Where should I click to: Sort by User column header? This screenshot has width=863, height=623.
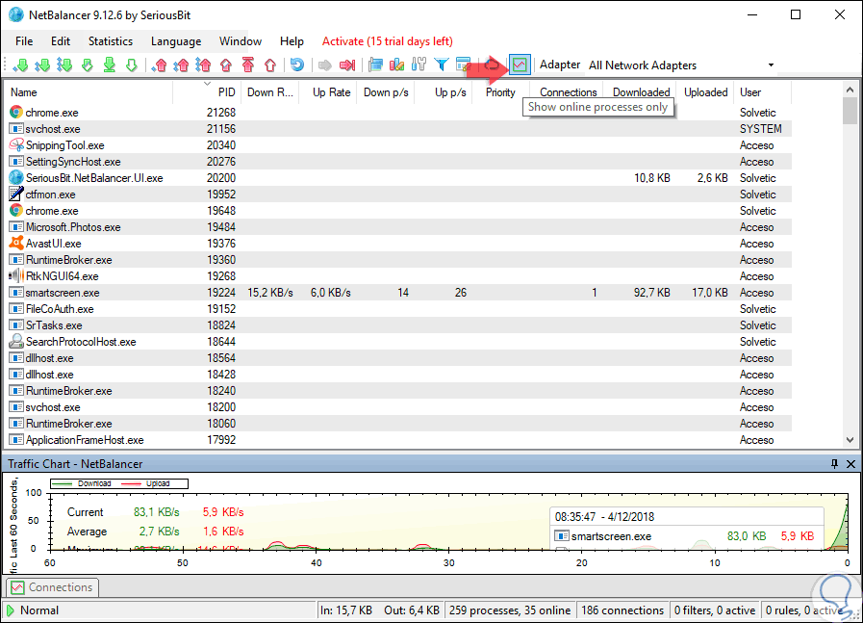(762, 92)
